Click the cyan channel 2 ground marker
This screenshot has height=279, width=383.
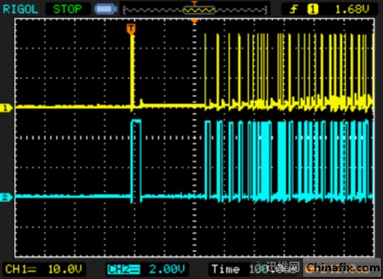coord(6,197)
